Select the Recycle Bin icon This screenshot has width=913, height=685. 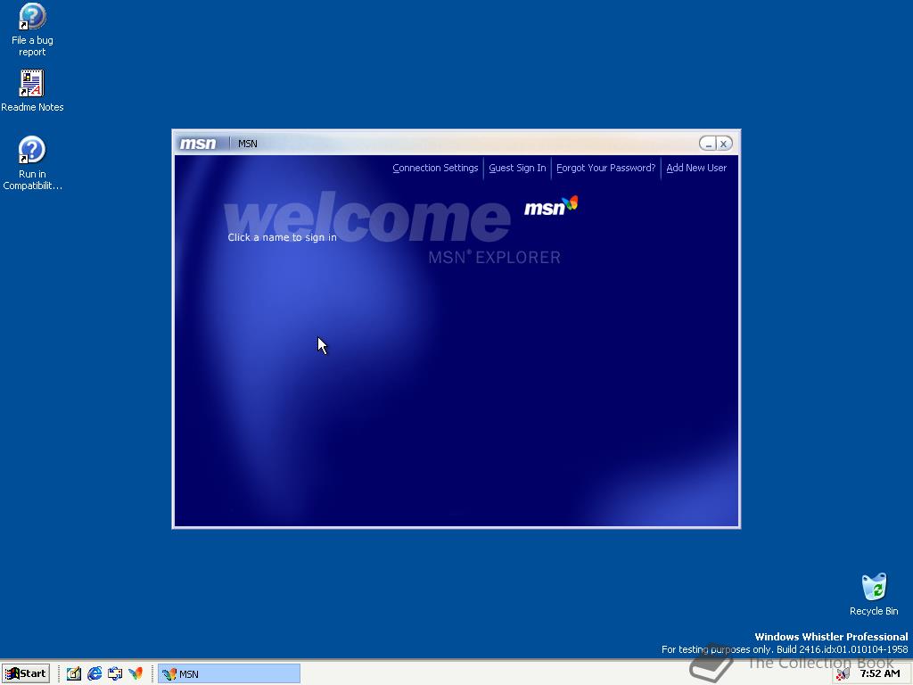click(874, 595)
